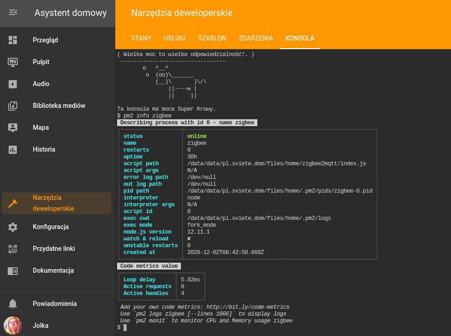Click the hammer icon for developer tools
This screenshot has width=451, height=336.
(x=13, y=203)
